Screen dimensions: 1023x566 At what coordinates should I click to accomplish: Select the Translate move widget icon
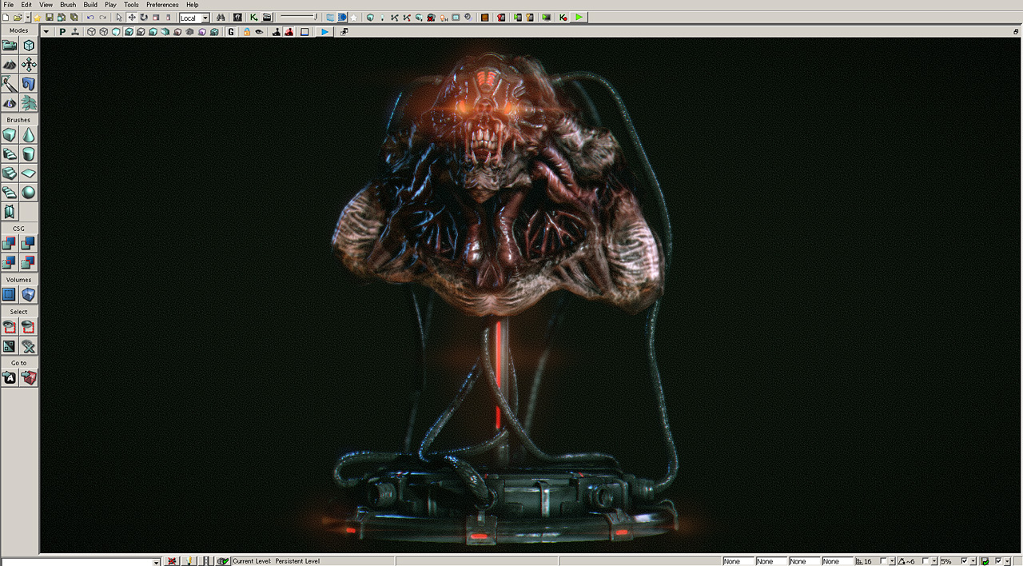click(132, 18)
